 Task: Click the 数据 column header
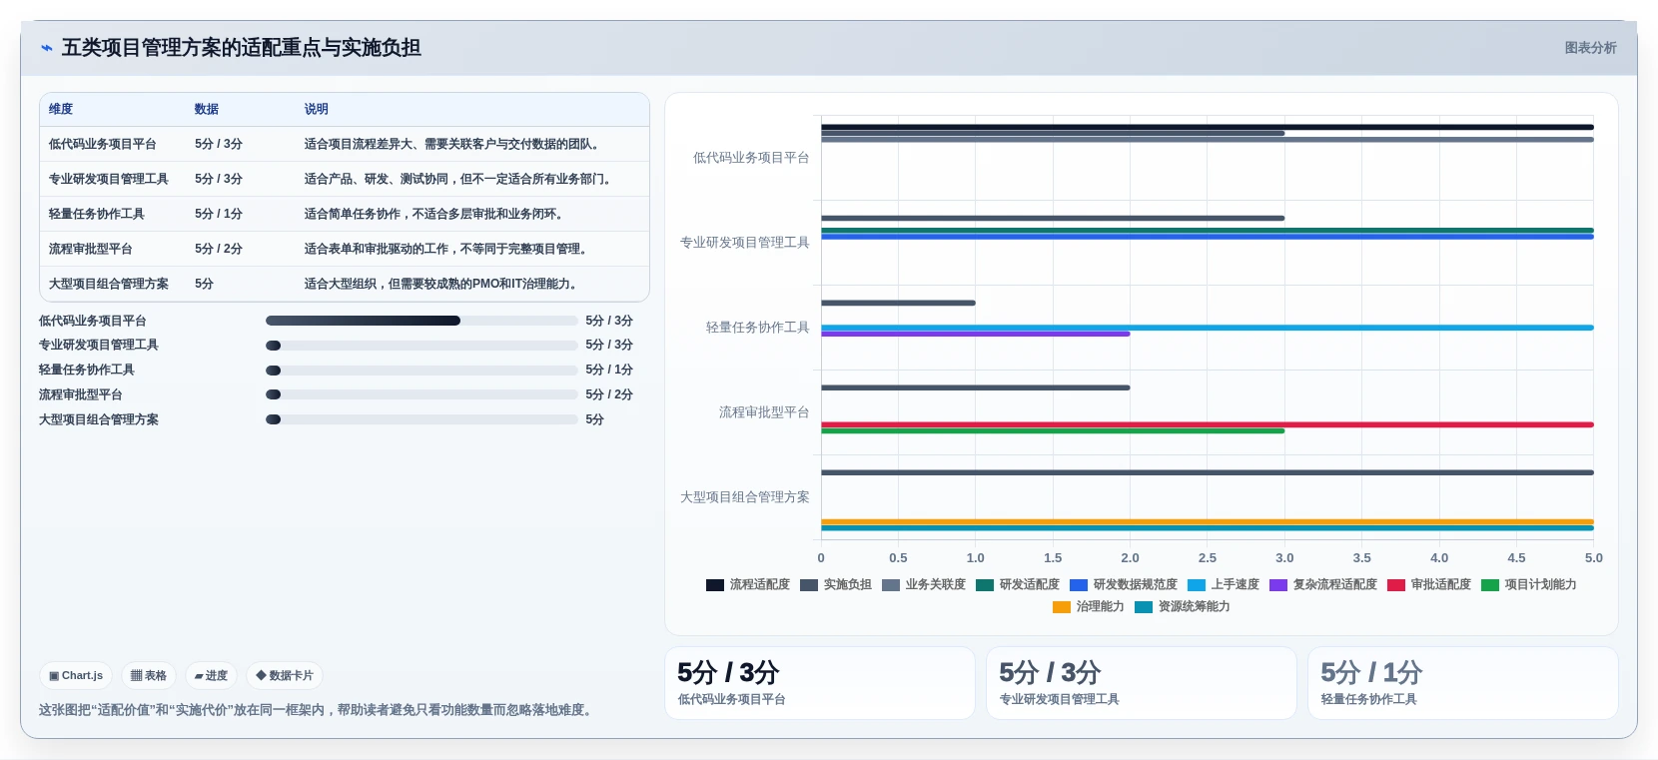click(x=207, y=109)
